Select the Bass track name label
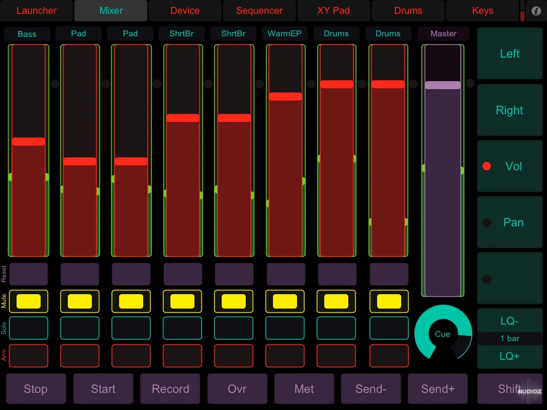The height and width of the screenshot is (410, 547). click(27, 34)
